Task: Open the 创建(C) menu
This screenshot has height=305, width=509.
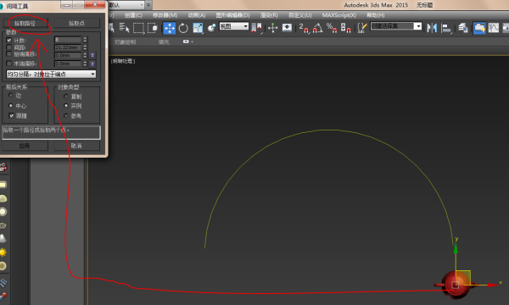Action: (133, 15)
